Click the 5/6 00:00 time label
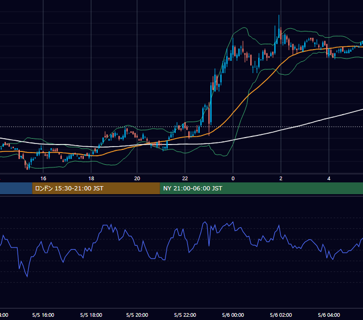 233,315
